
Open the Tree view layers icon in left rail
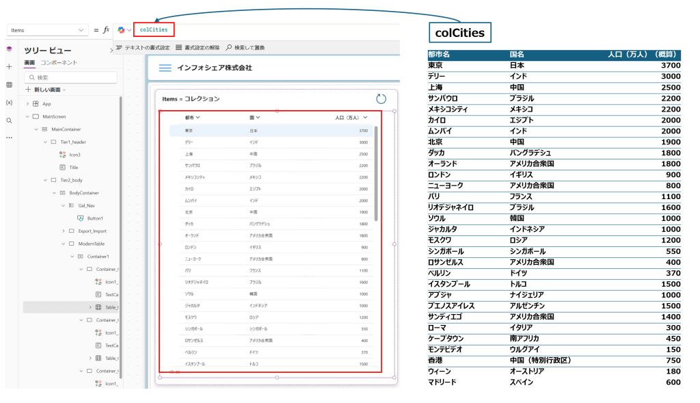coord(9,49)
